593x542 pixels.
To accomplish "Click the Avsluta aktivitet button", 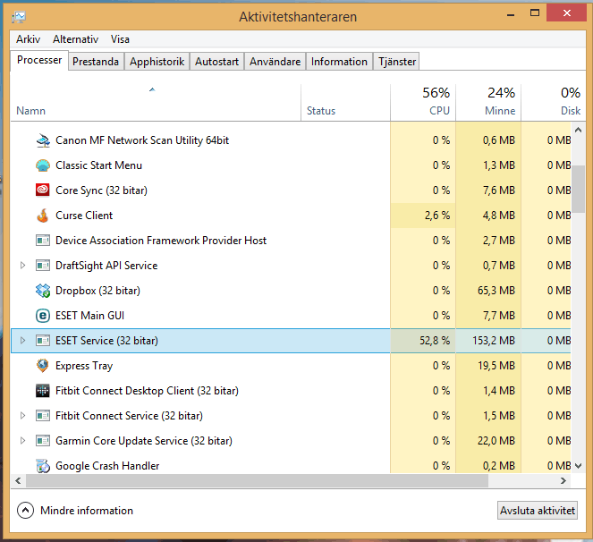I will 538,511.
